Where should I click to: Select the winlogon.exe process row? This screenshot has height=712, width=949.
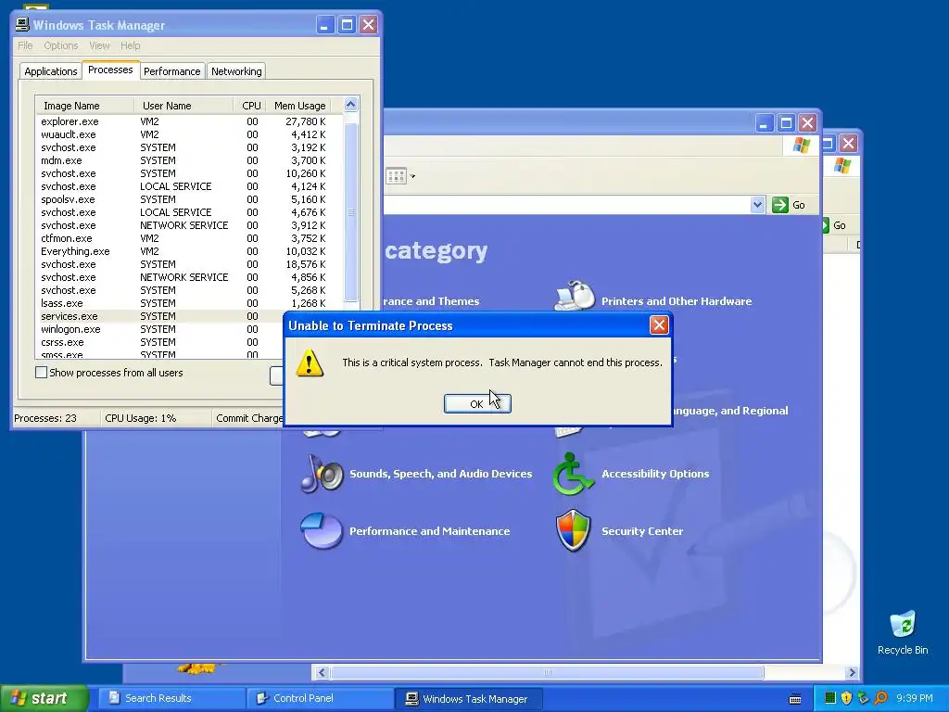point(160,329)
